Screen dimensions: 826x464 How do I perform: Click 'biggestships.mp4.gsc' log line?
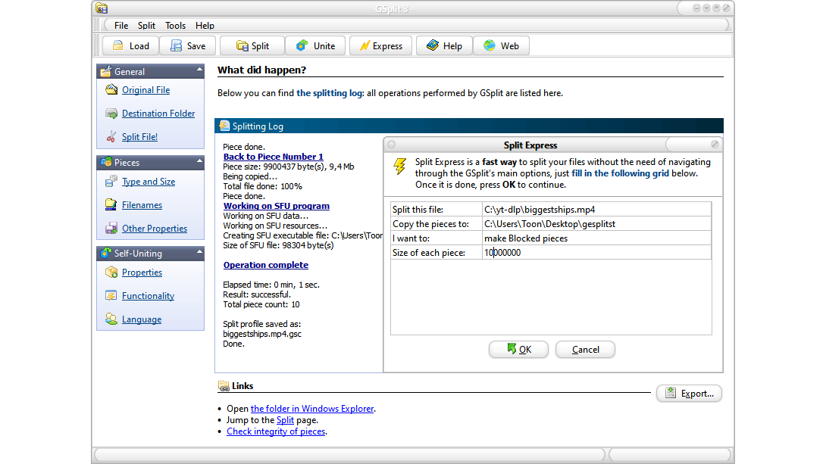(x=261, y=334)
